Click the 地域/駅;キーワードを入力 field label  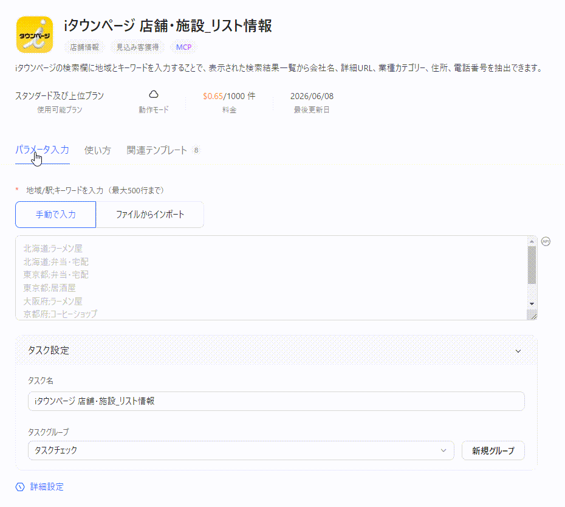95,190
